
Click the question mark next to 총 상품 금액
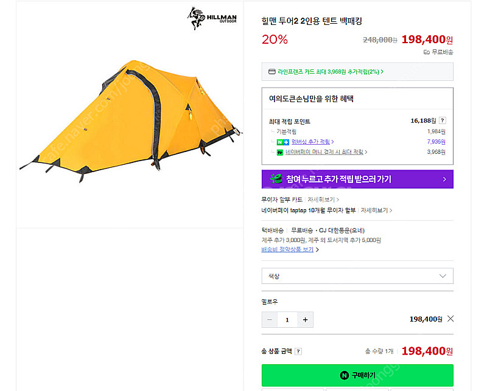point(298,351)
